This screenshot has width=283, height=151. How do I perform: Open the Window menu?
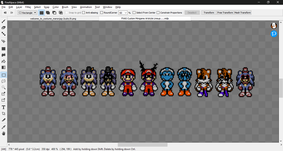pos(108,7)
